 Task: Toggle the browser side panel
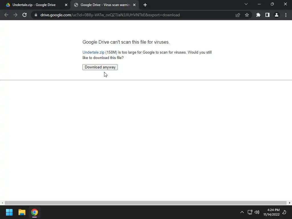pyautogui.click(x=267, y=15)
